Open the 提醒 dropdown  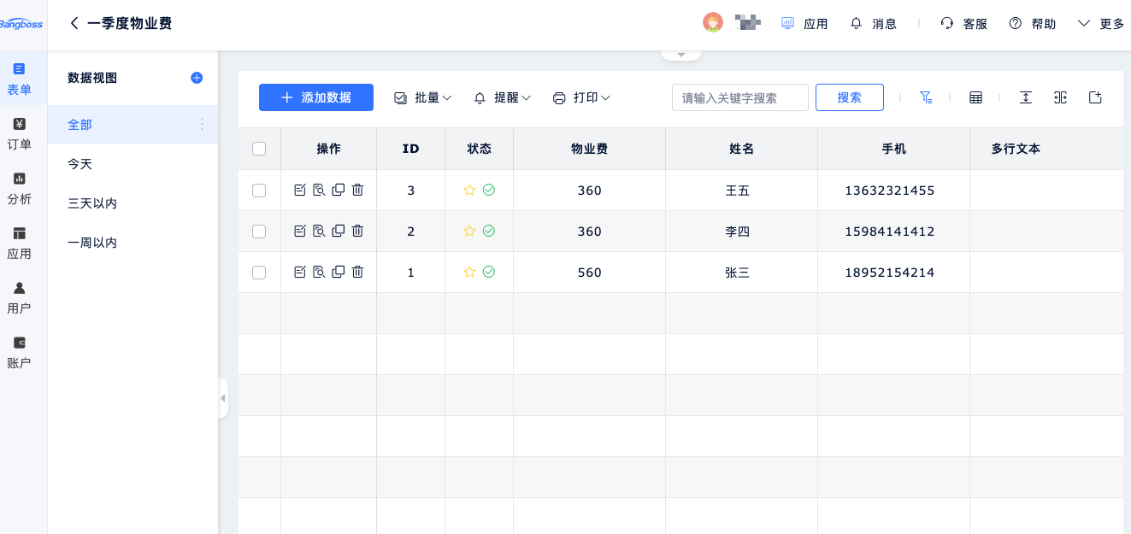point(503,97)
